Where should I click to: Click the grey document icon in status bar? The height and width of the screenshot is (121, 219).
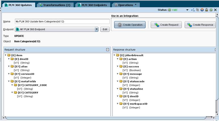click(x=197, y=10)
